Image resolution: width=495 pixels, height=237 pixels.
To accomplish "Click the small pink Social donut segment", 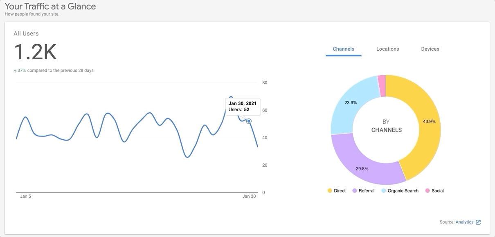I will click(382, 86).
